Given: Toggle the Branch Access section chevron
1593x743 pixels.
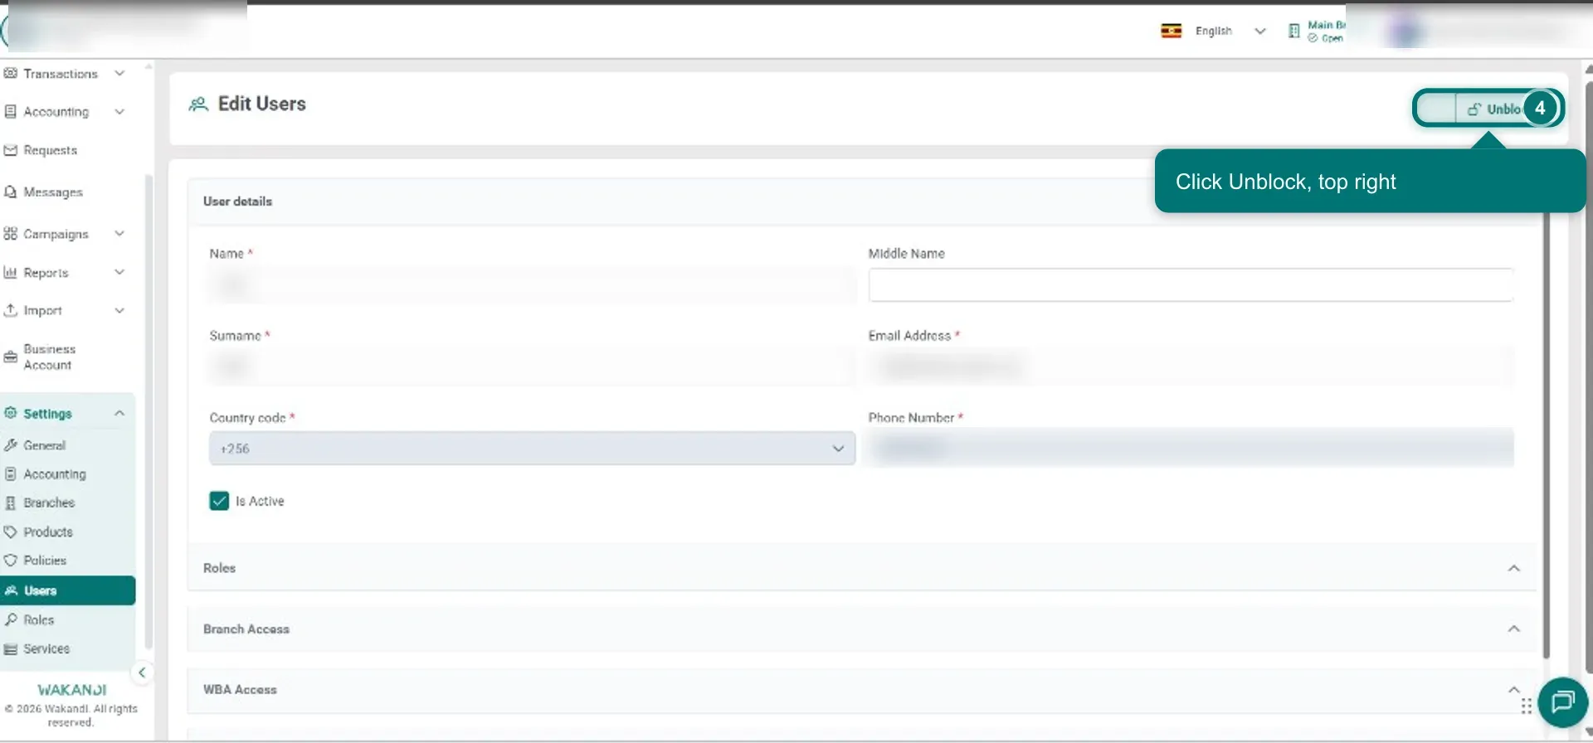Looking at the screenshot, I should coord(1513,629).
